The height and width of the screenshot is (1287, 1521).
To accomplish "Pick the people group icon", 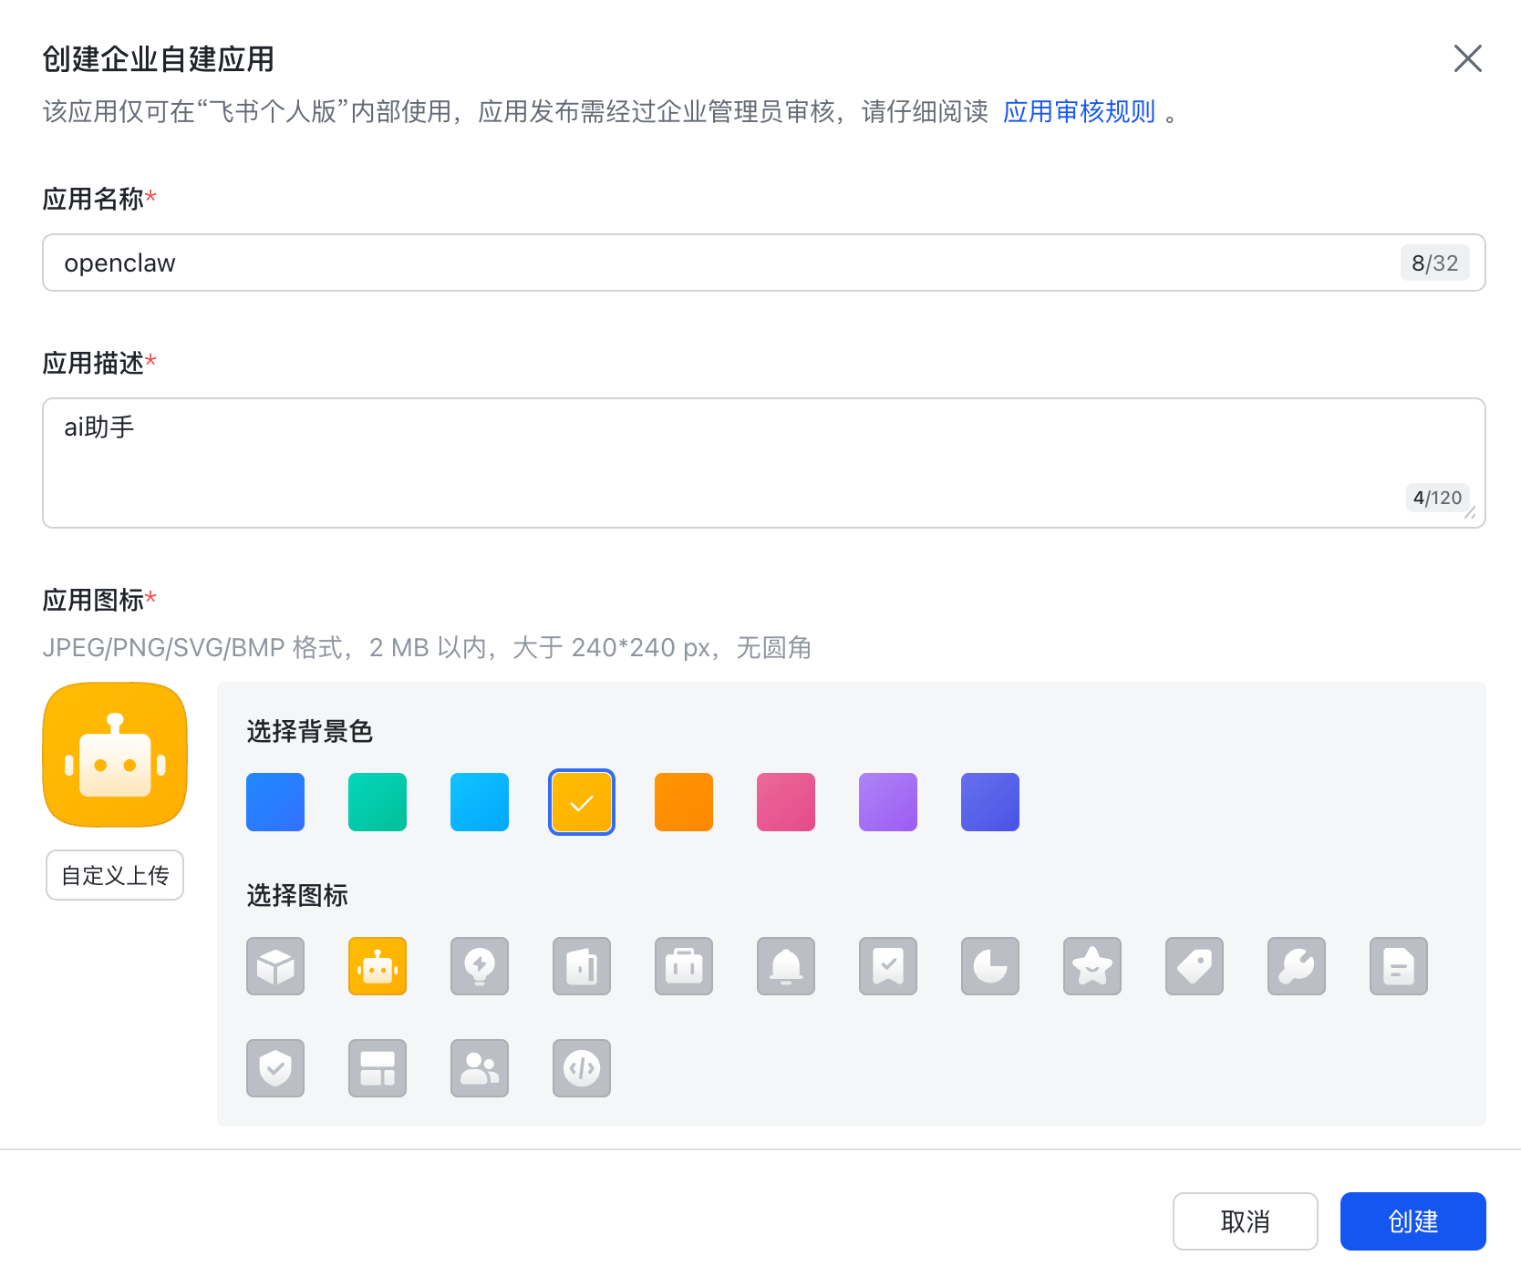I will 479,1068.
